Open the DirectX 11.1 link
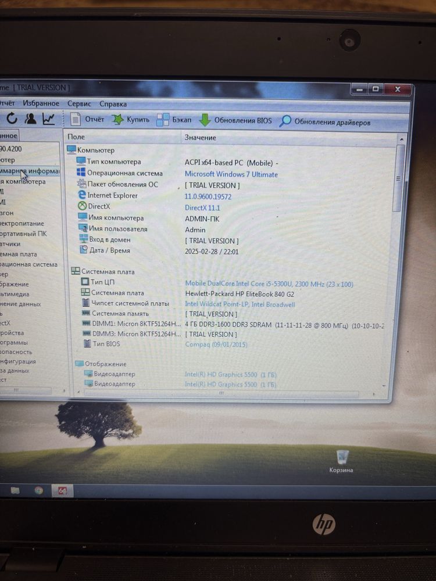The image size is (436, 581). 202,208
